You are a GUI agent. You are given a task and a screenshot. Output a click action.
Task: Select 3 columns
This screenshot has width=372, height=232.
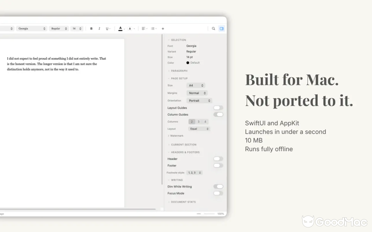coord(198,122)
